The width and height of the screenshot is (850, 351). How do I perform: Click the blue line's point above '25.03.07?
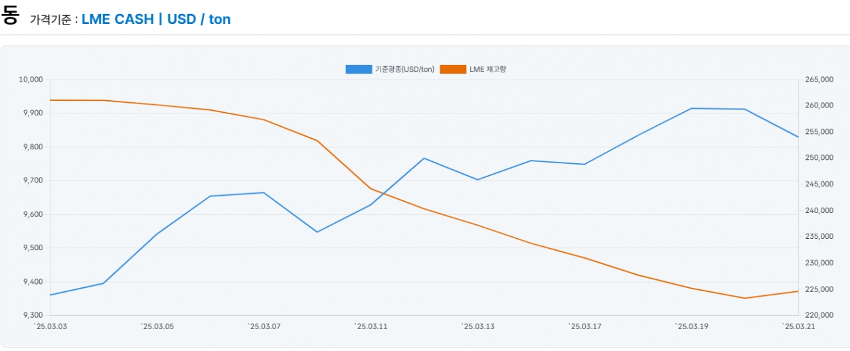(264, 193)
